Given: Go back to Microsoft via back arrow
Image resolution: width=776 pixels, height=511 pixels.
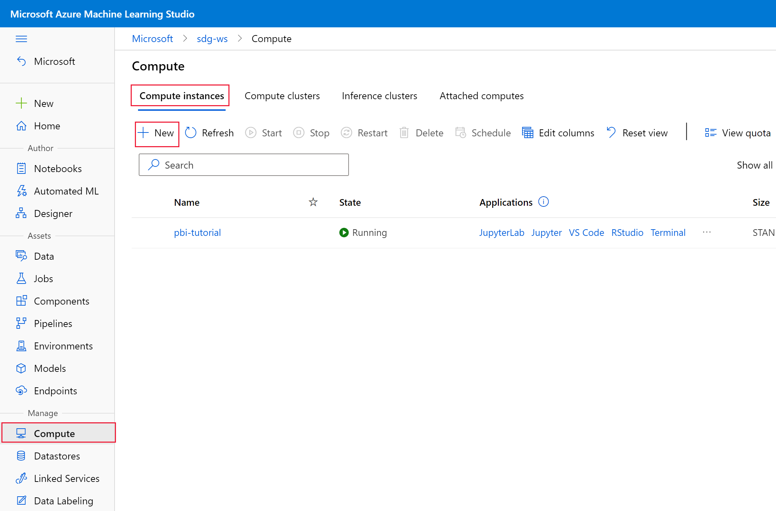Looking at the screenshot, I should pyautogui.click(x=21, y=61).
